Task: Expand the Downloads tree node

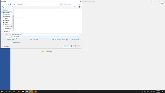Action: pyautogui.click(x=2, y=16)
